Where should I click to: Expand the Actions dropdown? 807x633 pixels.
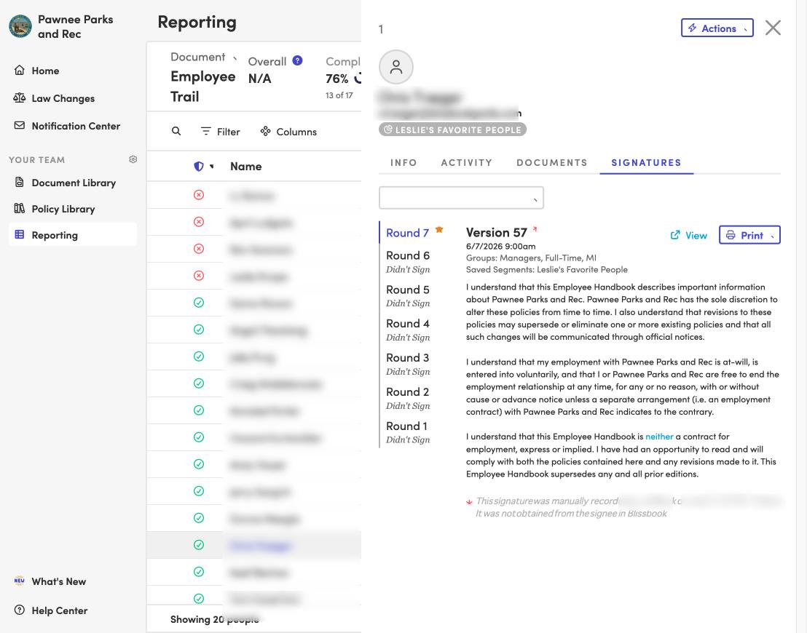pyautogui.click(x=717, y=28)
